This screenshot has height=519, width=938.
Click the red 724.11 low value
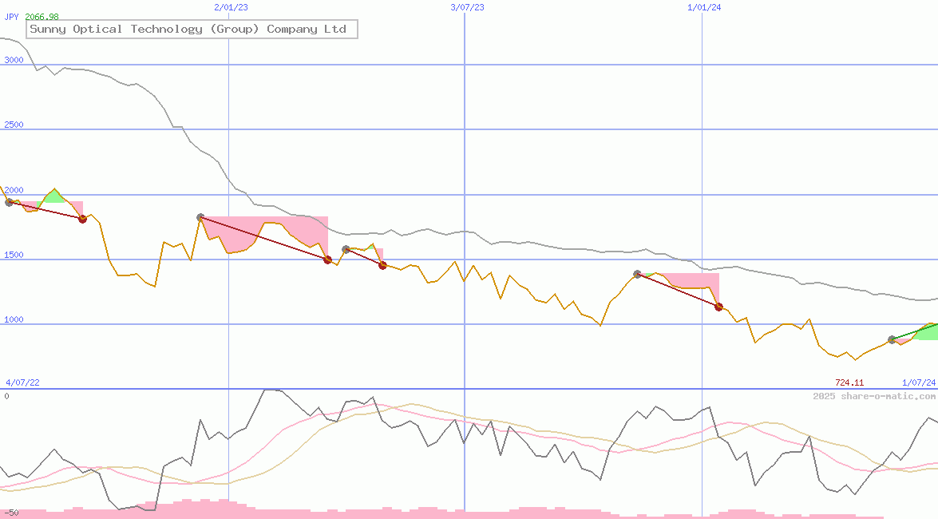(x=849, y=382)
